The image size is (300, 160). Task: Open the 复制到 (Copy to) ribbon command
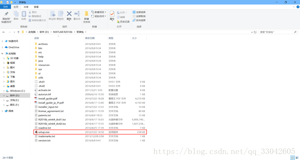tap(60, 16)
